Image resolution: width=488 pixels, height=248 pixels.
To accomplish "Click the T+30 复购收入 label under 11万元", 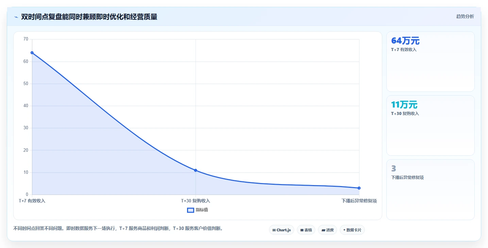I will 405,114.
